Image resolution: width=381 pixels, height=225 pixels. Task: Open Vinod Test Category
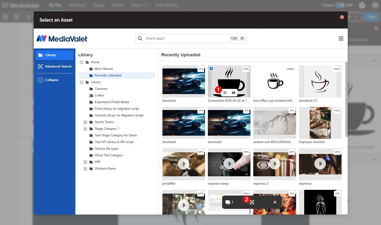[x=109, y=155]
